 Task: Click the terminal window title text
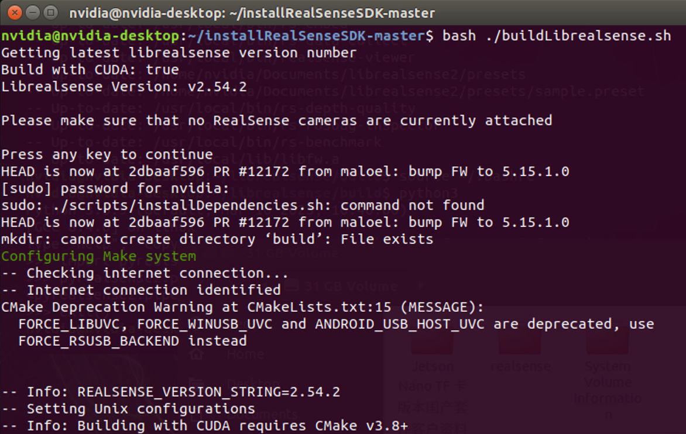pyautogui.click(x=252, y=12)
